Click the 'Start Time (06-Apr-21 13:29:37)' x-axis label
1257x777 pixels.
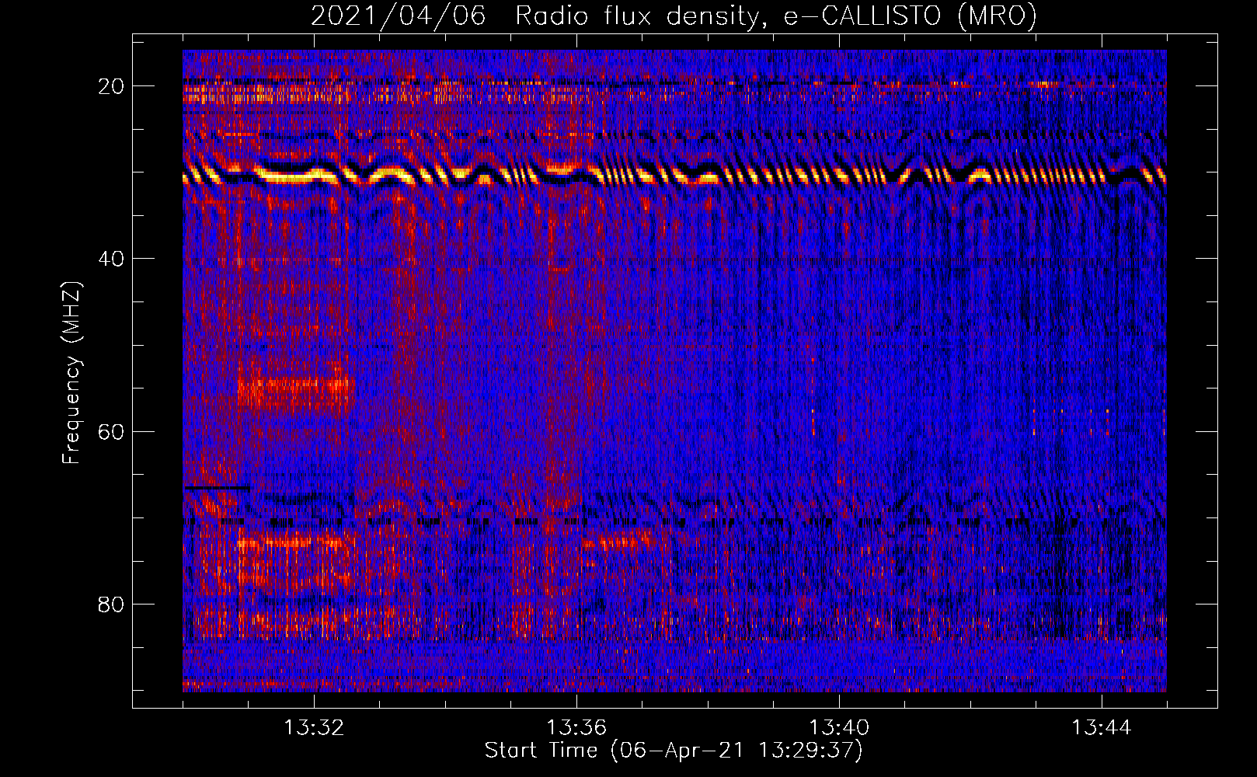coord(674,751)
